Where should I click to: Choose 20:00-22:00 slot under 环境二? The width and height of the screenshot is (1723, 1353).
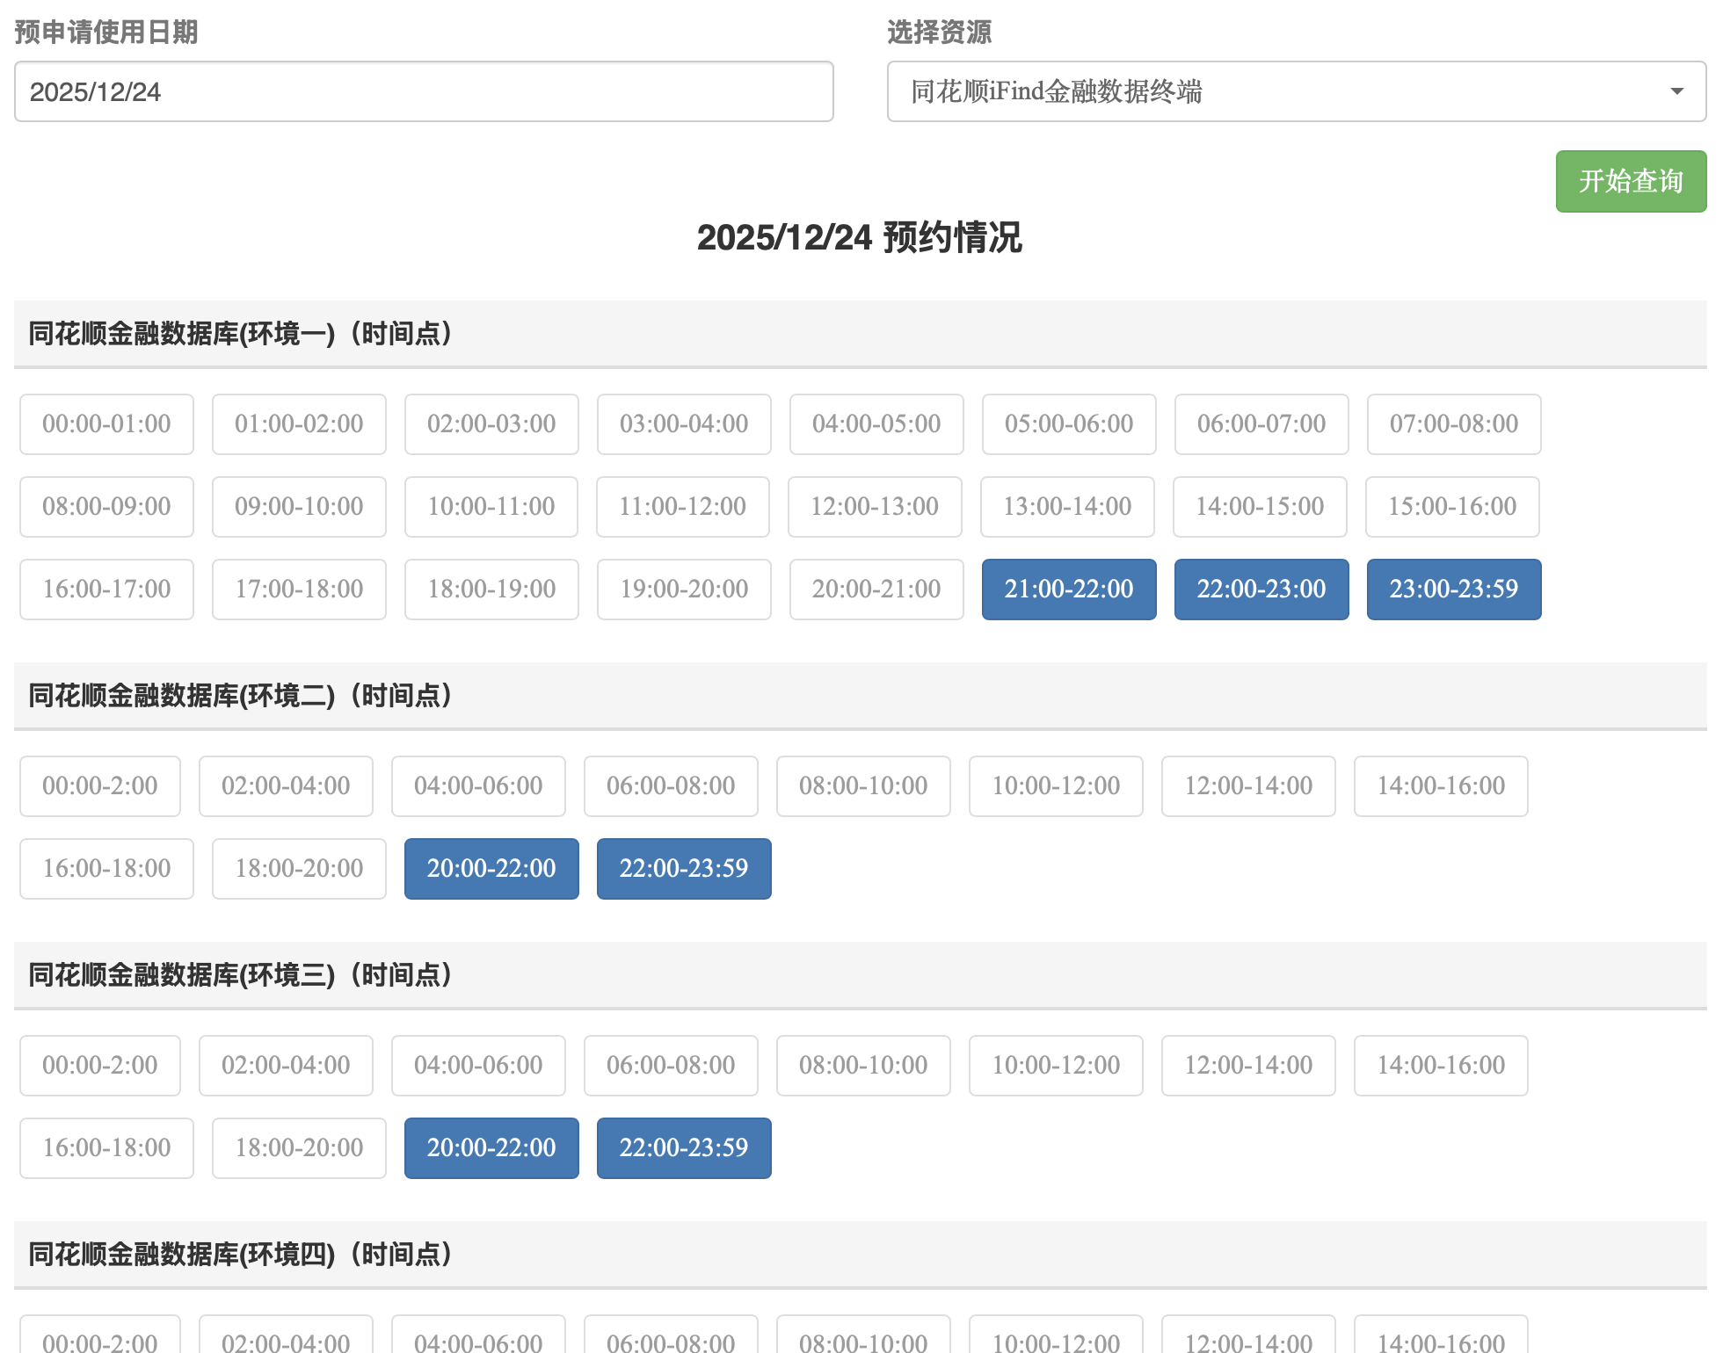(491, 868)
